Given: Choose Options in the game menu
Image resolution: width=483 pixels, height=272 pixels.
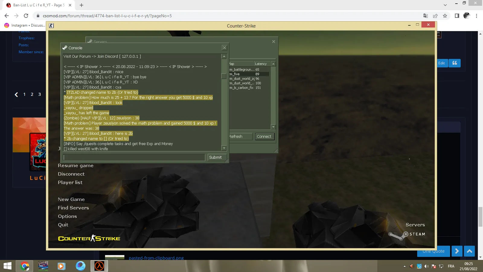Looking at the screenshot, I should tap(67, 216).
